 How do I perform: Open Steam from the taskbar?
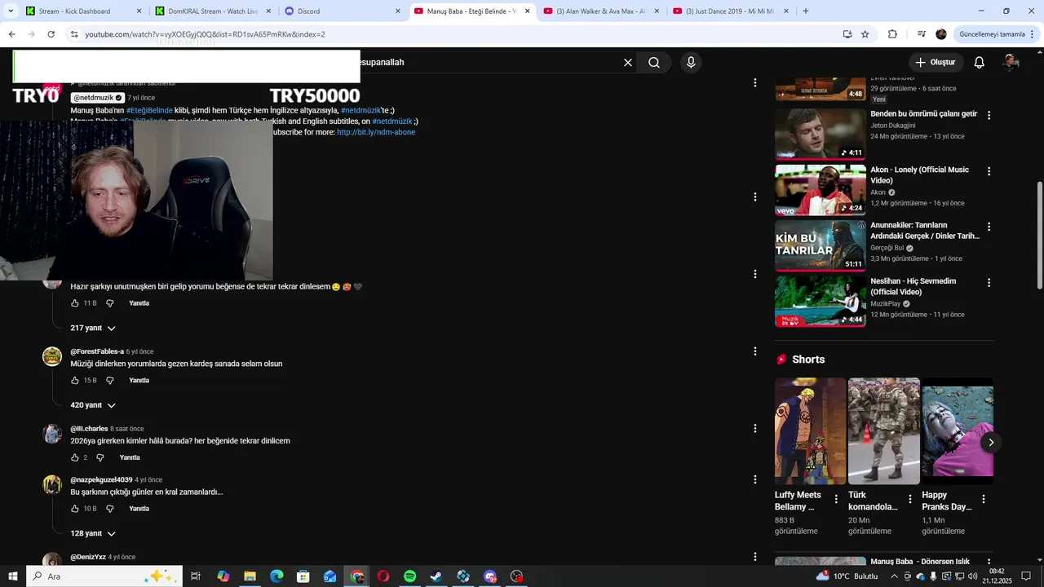[436, 576]
